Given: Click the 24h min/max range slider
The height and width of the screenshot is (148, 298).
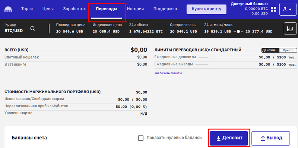Looking at the screenshot, I should [238, 32].
